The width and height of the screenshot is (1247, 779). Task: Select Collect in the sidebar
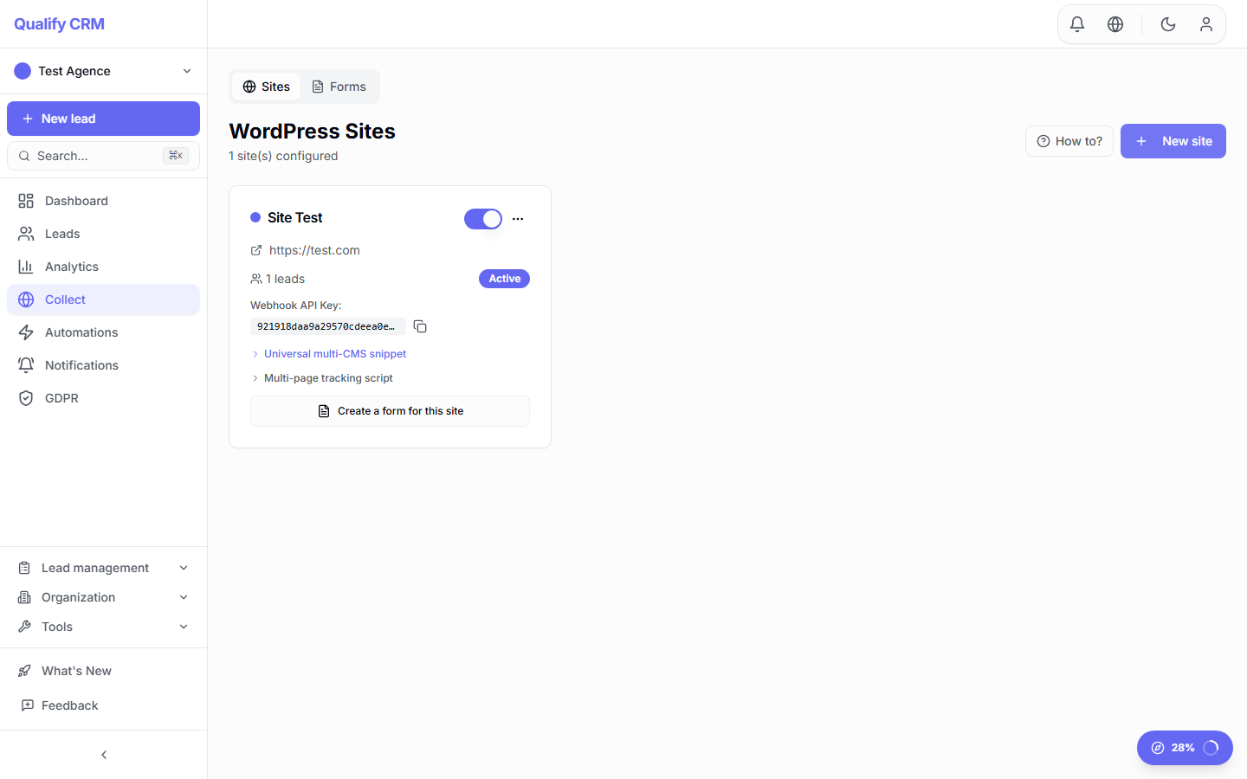click(103, 299)
